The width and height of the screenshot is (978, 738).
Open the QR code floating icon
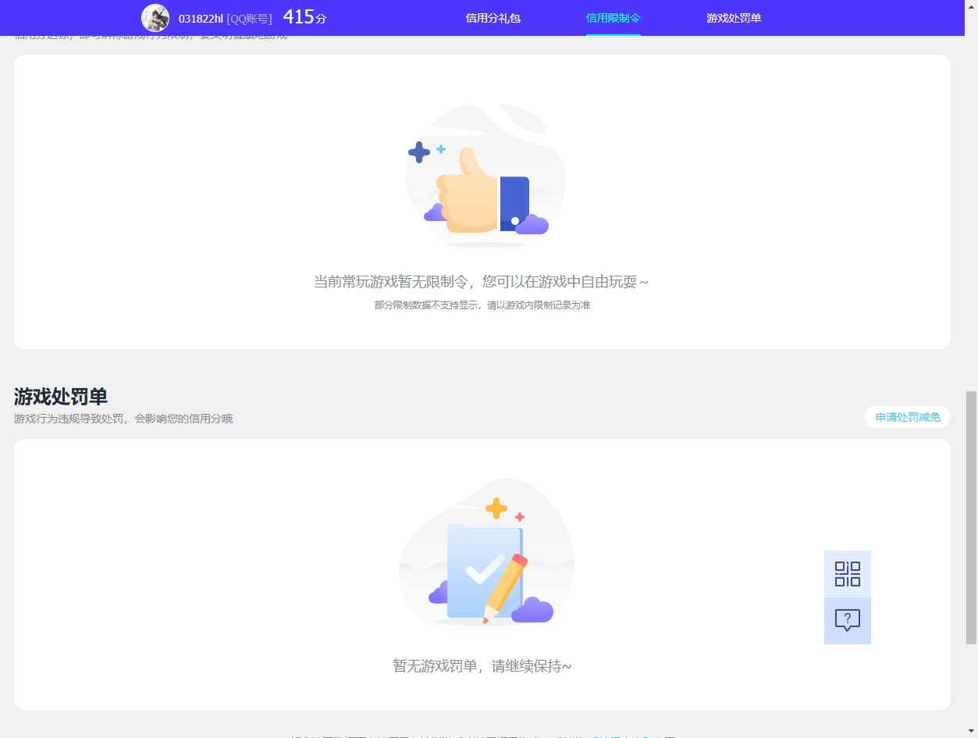click(x=847, y=574)
